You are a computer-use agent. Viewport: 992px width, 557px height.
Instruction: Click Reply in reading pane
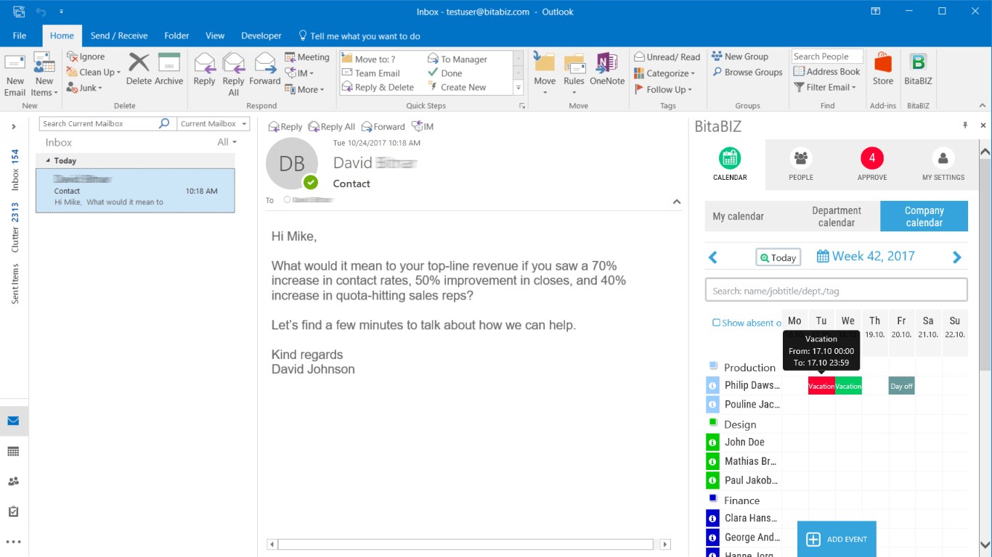(x=285, y=127)
